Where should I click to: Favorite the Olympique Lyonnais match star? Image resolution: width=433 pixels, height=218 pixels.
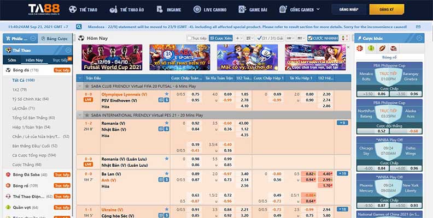[x=167, y=94]
